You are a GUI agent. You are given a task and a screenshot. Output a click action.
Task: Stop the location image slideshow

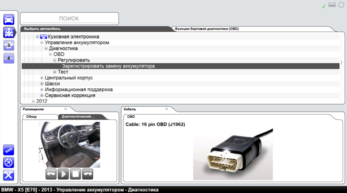(x=75, y=174)
